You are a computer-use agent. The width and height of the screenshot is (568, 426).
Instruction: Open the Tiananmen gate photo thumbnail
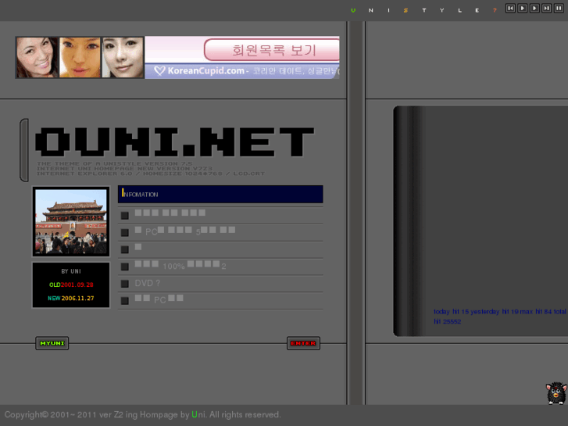pos(71,221)
